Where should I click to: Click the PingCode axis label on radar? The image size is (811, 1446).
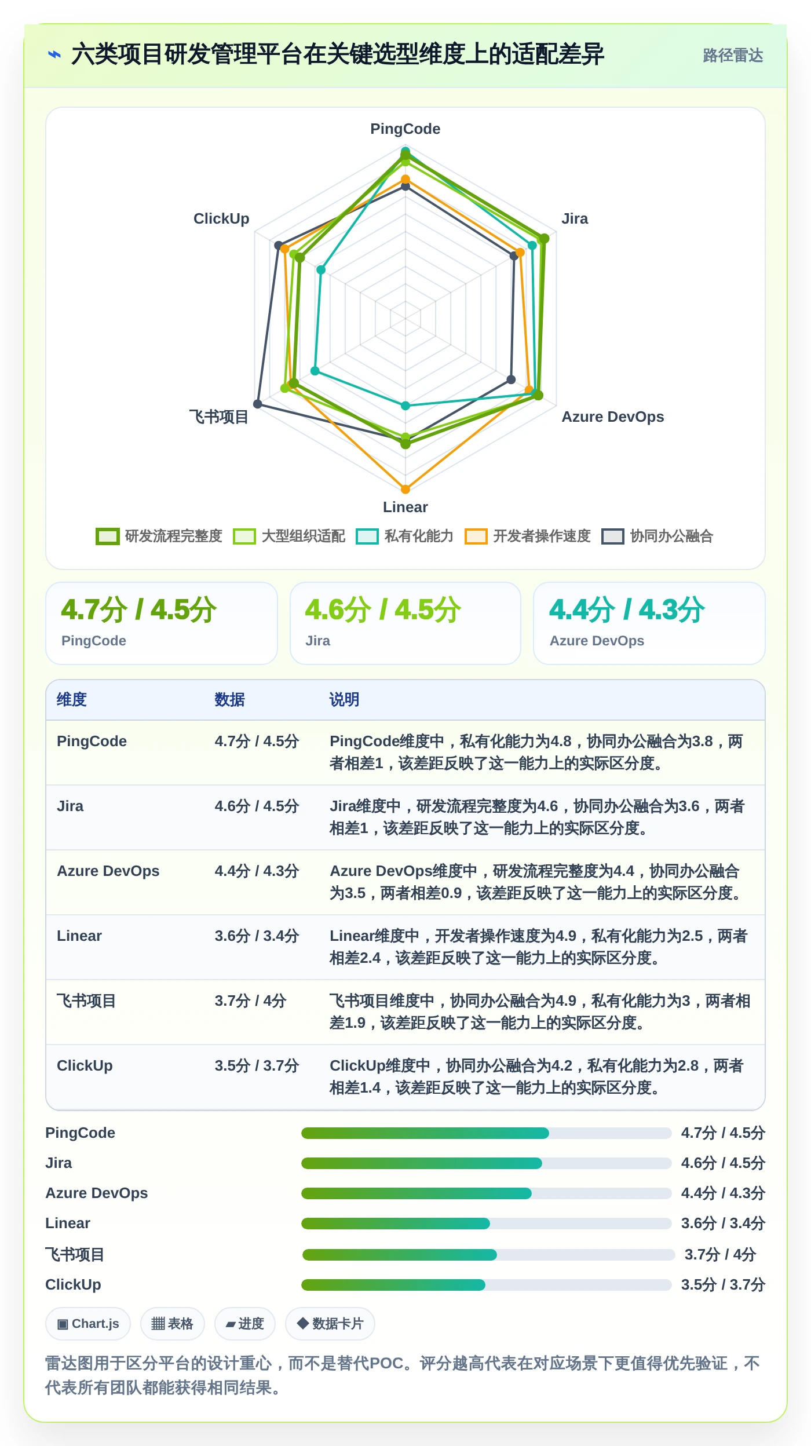point(405,129)
